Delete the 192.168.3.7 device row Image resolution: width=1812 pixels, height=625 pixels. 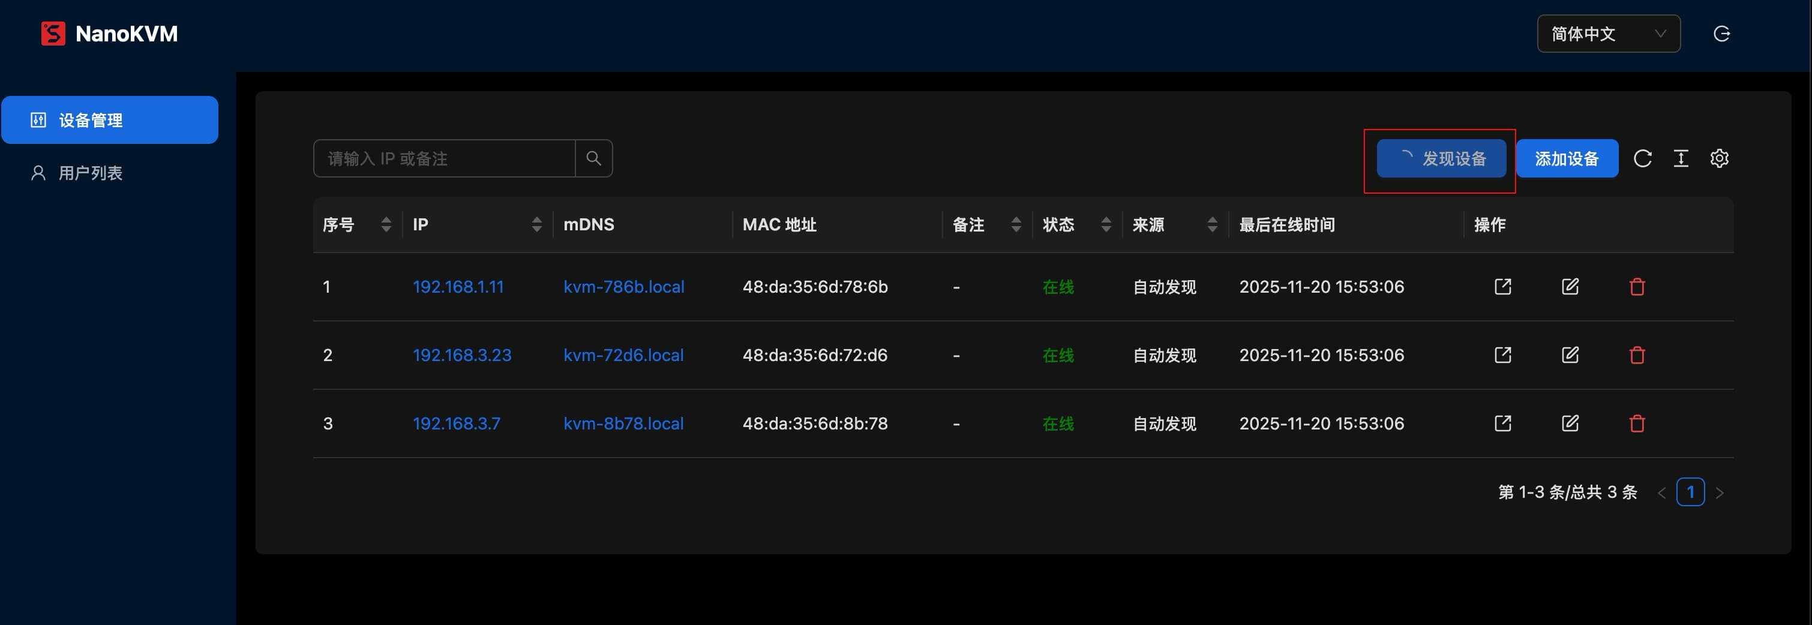tap(1637, 424)
